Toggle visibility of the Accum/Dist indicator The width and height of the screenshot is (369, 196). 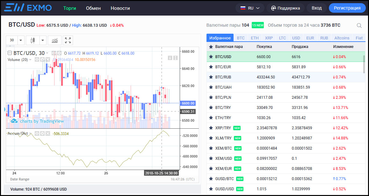tap(37, 133)
